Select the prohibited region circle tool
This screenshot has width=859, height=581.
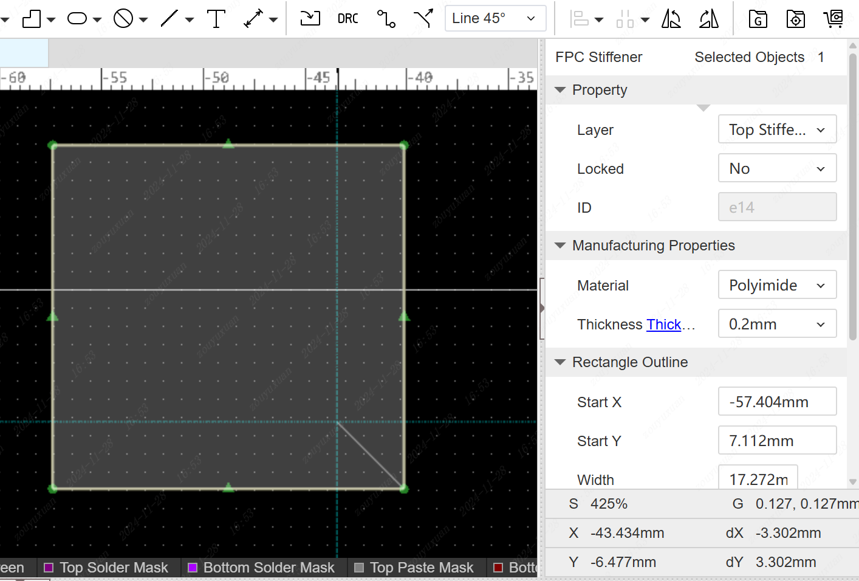click(123, 19)
